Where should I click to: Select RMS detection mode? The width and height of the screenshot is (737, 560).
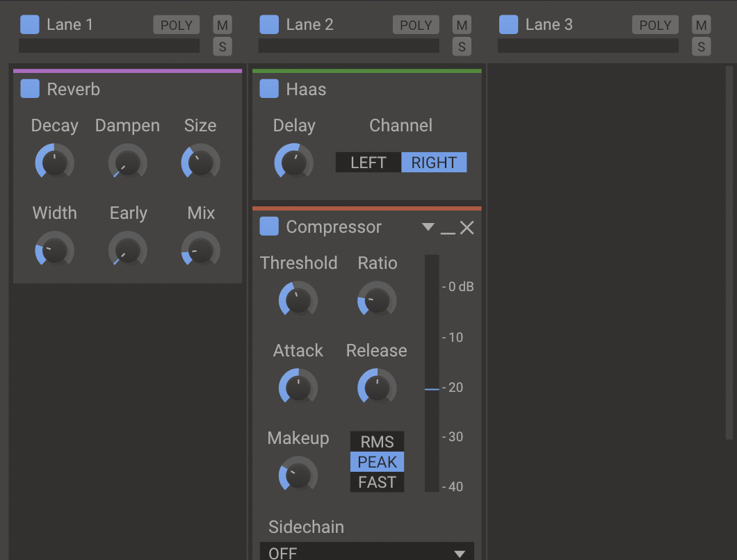pyautogui.click(x=377, y=442)
